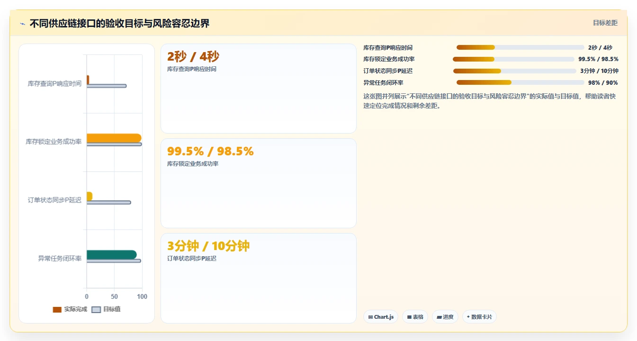637x341 pixels.
Task: Click the 异常任务闭环率 progress bar
Action: click(x=520, y=82)
